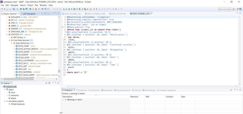This screenshot has height=114, width=243.
Task: Switch to the ZVIQMEL_QU editor tab
Action: pos(71,14)
